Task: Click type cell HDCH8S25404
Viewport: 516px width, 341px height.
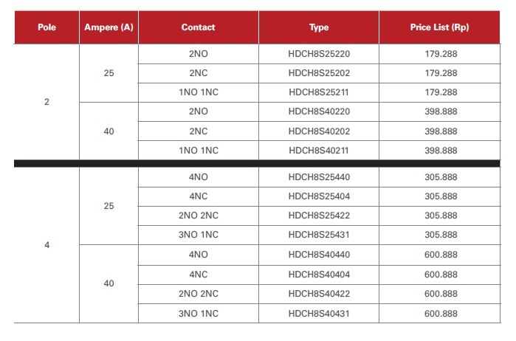Action: tap(319, 196)
